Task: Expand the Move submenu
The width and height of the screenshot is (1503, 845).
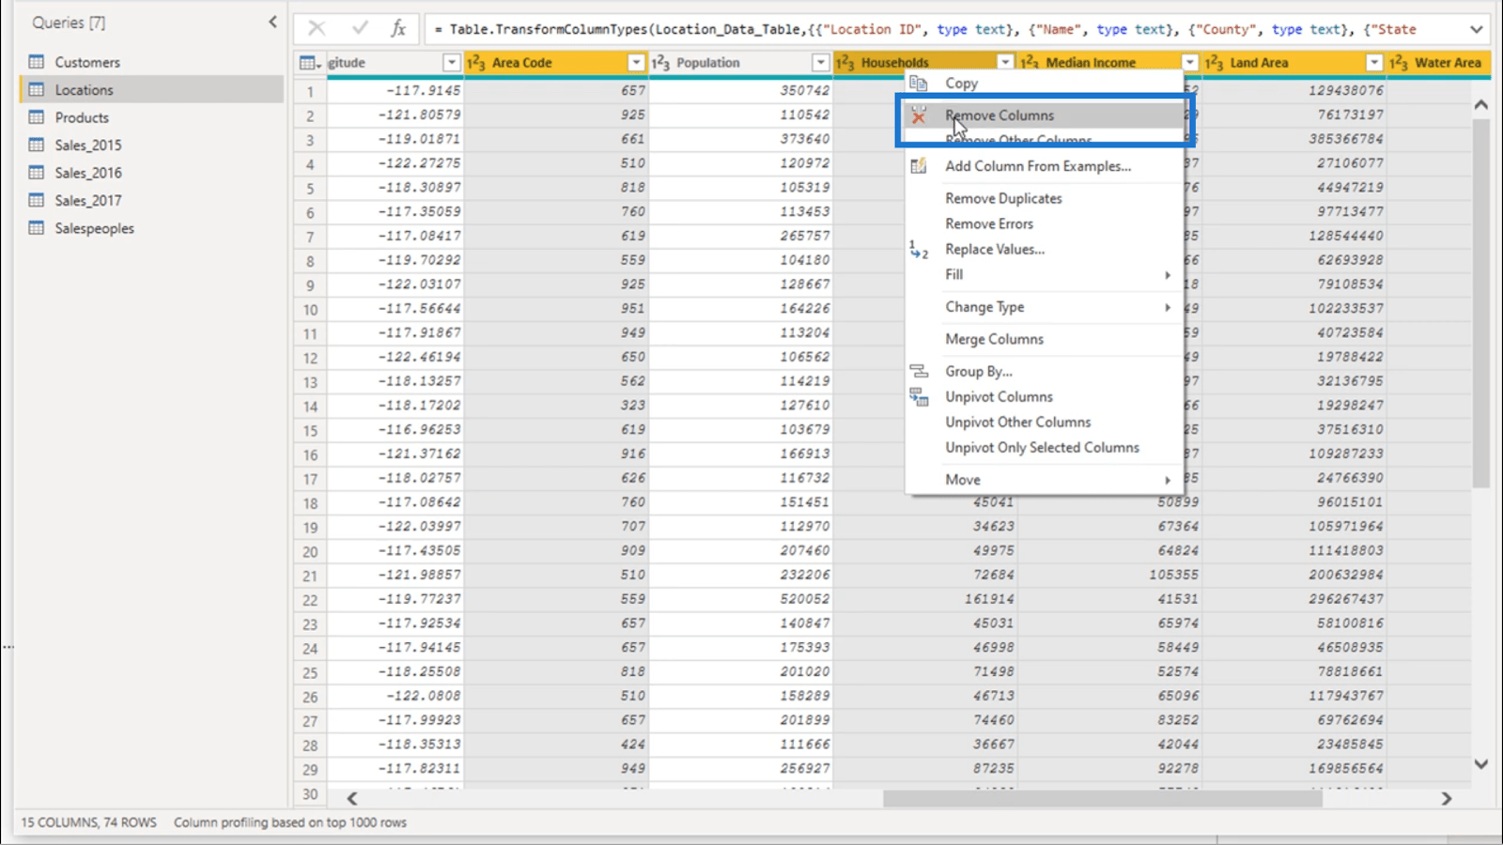Action: (1168, 480)
